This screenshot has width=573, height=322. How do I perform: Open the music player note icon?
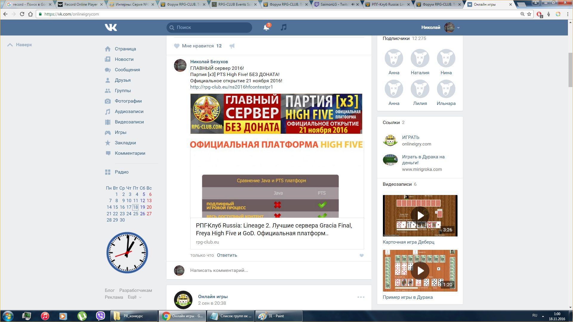[x=284, y=27]
